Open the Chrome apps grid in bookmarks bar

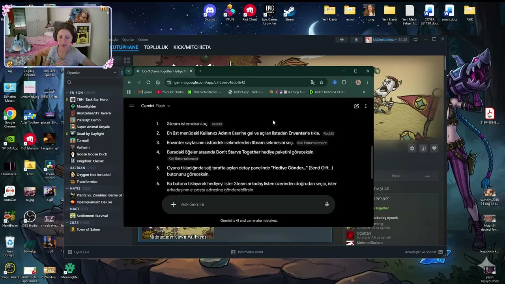[x=129, y=92]
